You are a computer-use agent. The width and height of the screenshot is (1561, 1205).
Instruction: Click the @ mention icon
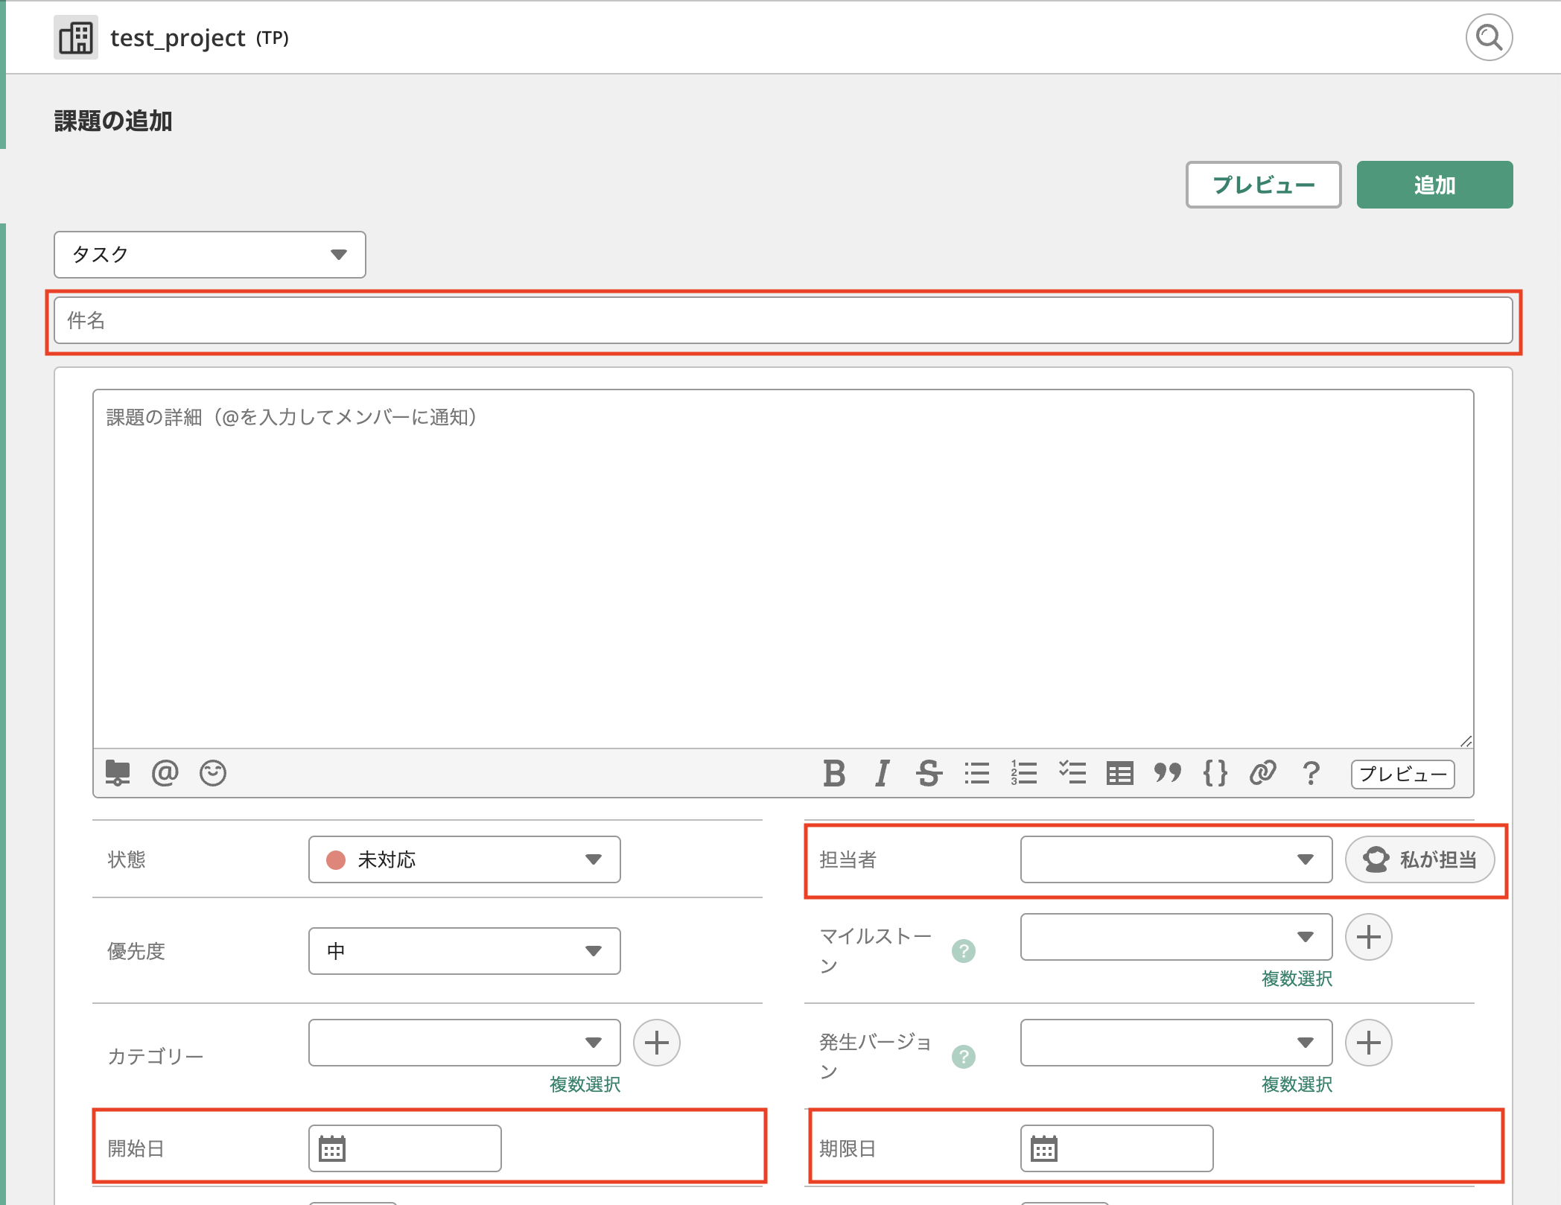click(x=165, y=773)
